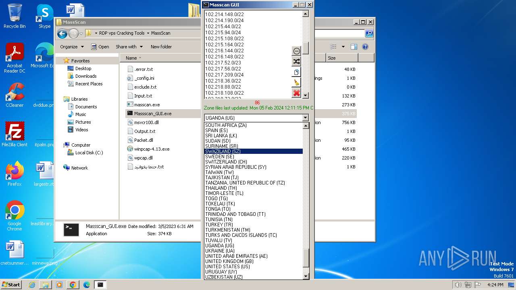Click New folder in explorer toolbar
This screenshot has width=516, height=290.
pos(161,47)
